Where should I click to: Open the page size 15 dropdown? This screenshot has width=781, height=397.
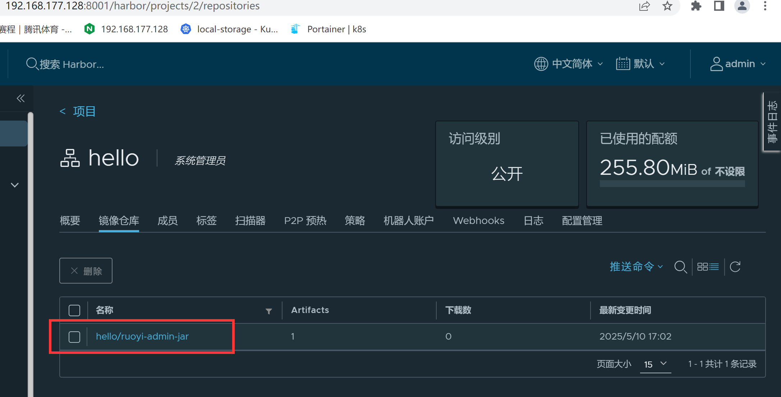[x=655, y=364]
